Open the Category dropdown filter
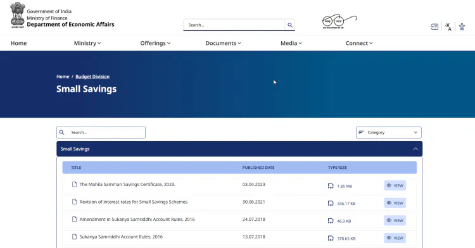Screen dimensions: 475x248 [x=389, y=132]
